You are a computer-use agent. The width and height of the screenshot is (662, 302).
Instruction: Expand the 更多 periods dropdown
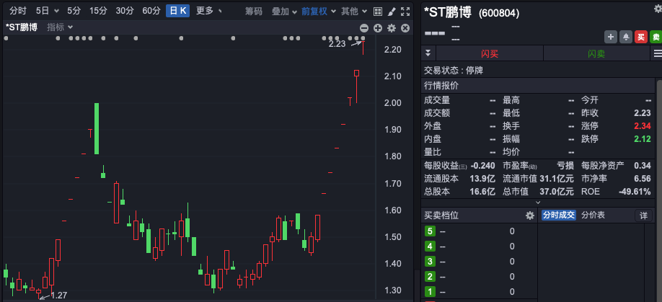click(x=208, y=11)
